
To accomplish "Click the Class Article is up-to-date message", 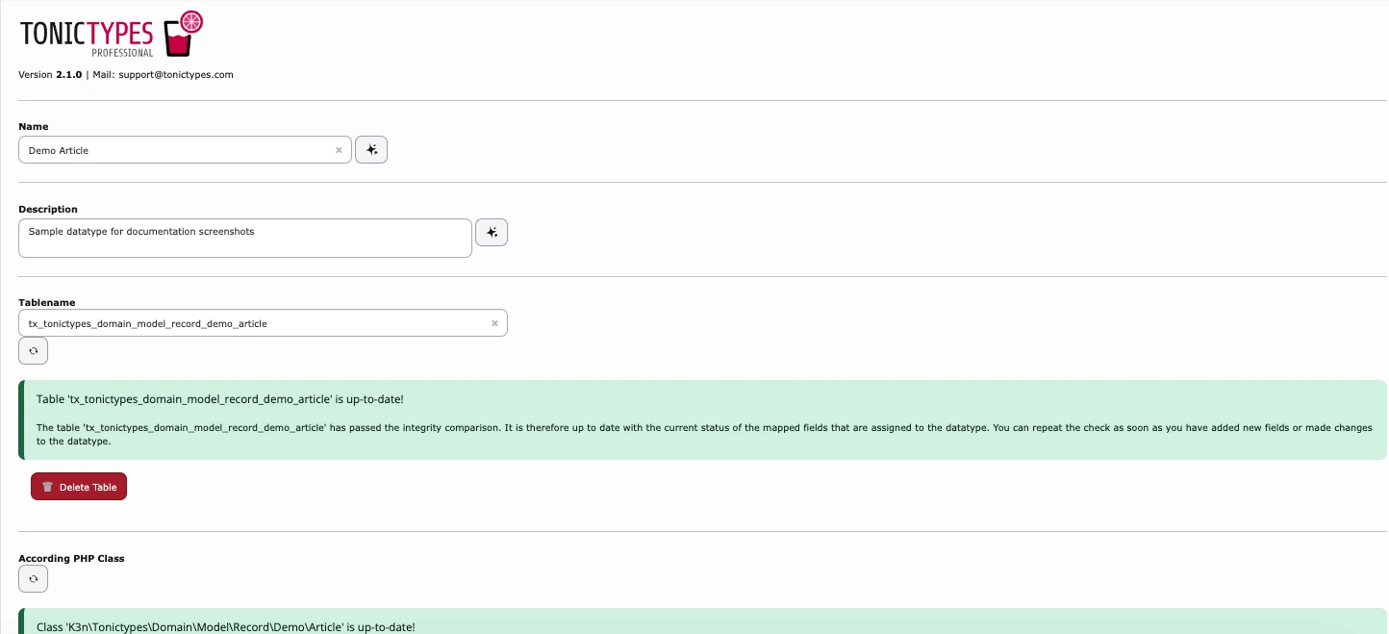I will tap(226, 626).
